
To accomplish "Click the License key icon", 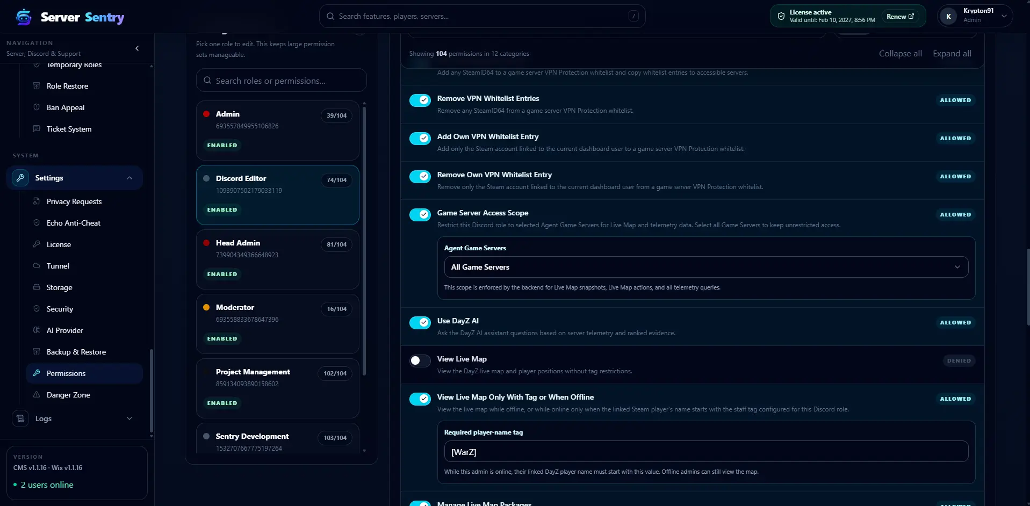I will (37, 244).
